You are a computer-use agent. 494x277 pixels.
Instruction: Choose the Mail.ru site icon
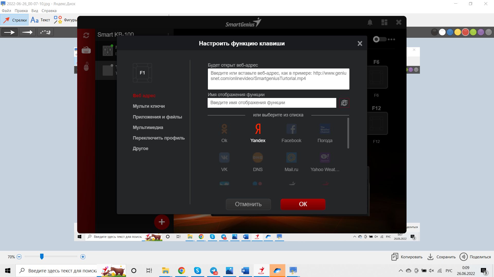292,157
